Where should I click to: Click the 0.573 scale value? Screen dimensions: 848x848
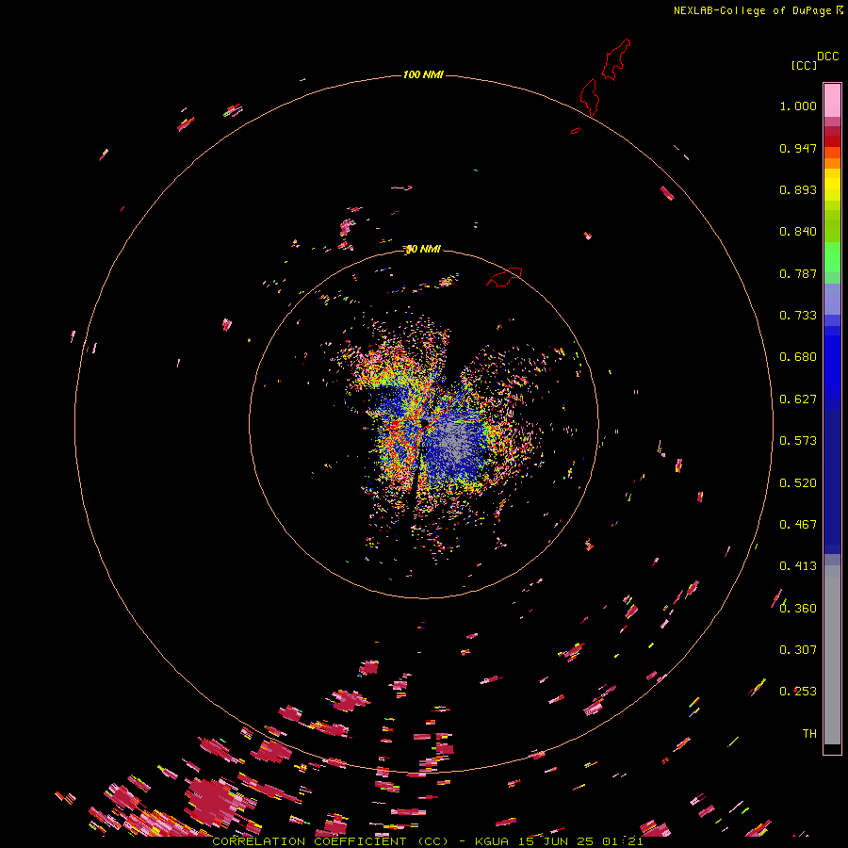pyautogui.click(x=798, y=441)
